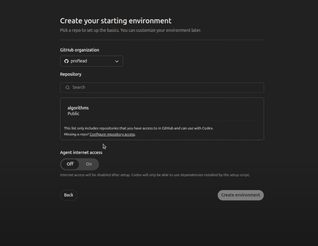Click the Missing a repo? text
318x246 pixels.
pyautogui.click(x=76, y=134)
